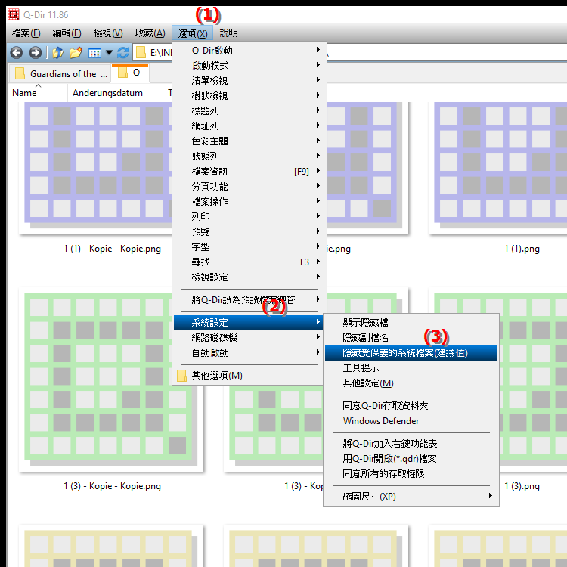Expand the 狀態列 submenu
This screenshot has height=567, width=567.
coord(249,156)
